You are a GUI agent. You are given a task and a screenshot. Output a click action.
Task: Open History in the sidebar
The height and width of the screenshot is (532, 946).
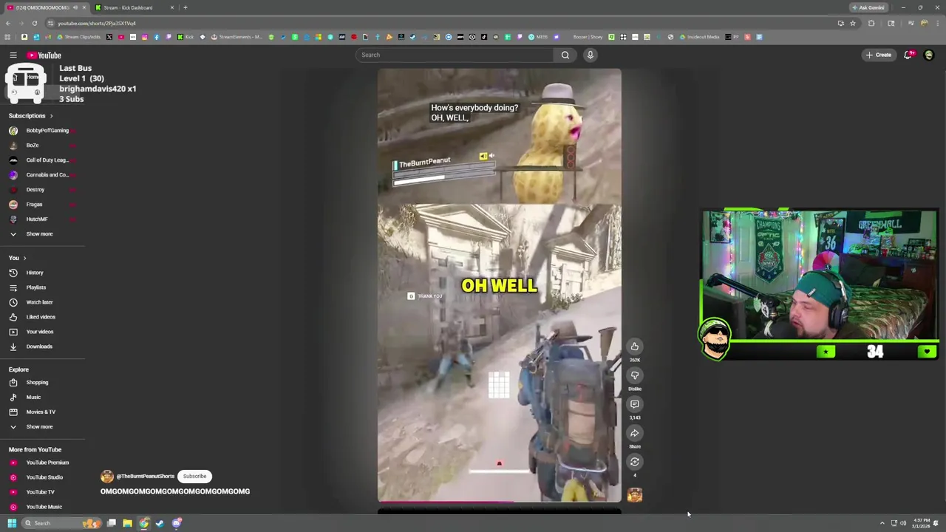[35, 273]
